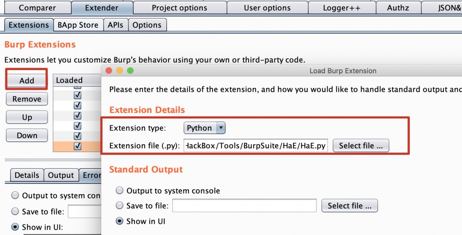Click the Add extension button

[27, 80]
